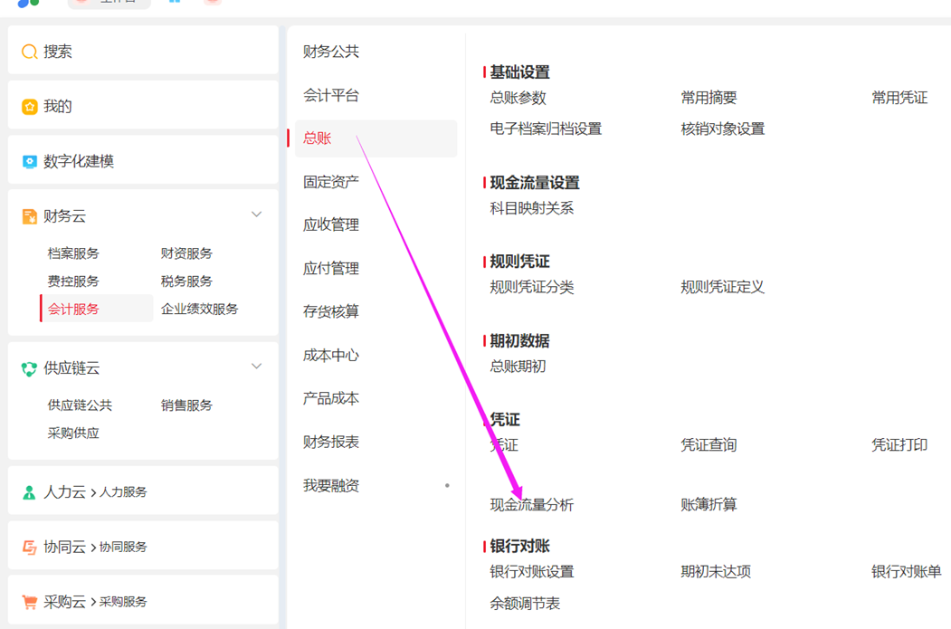Open 销售服务 under 供应链云
This screenshot has width=951, height=629.
tap(186, 405)
